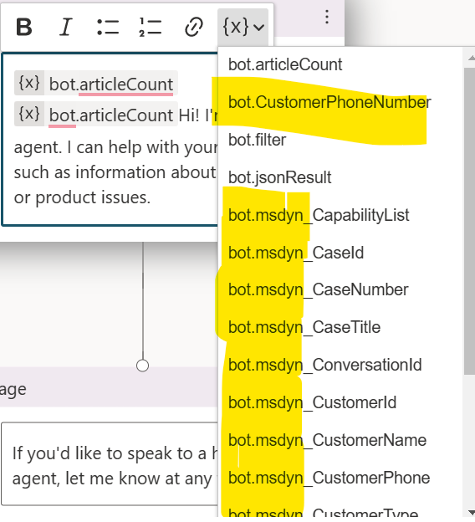The width and height of the screenshot is (475, 522).
Task: Click the scrollbar down arrow
Action: click(471, 512)
